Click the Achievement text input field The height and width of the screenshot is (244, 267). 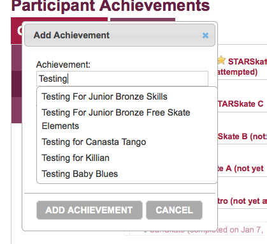pos(122,79)
